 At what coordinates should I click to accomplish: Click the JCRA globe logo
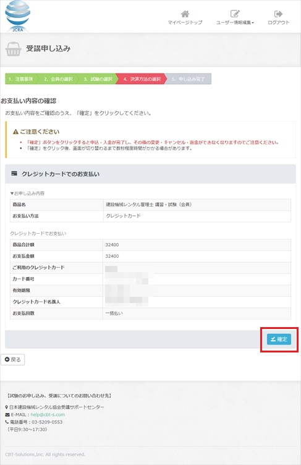pos(18,16)
